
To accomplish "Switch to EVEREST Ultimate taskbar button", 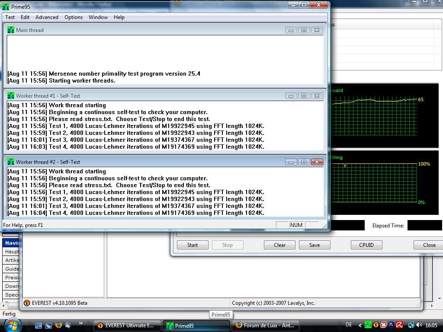I will [x=127, y=326].
